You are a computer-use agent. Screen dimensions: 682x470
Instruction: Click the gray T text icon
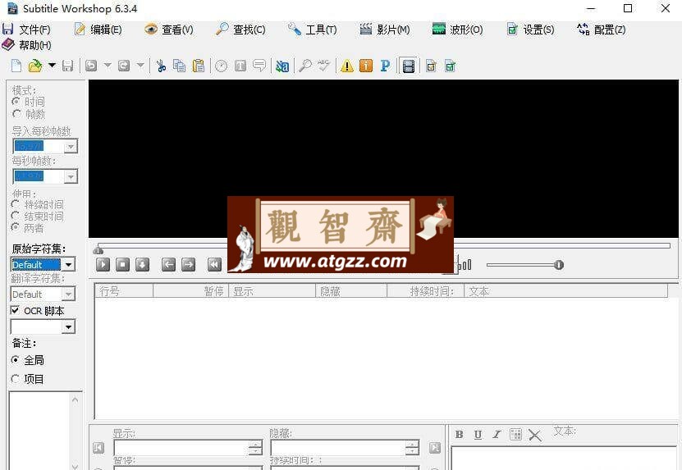240,66
